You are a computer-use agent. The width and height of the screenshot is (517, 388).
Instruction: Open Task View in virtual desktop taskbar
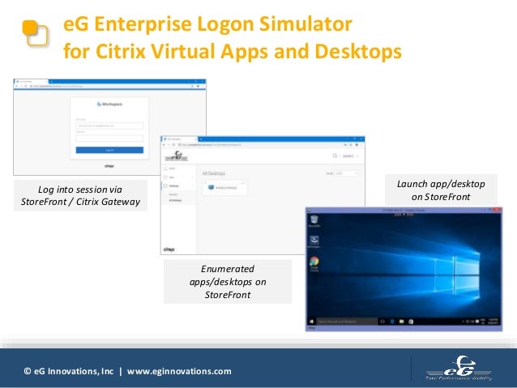pyautogui.click(x=382, y=321)
